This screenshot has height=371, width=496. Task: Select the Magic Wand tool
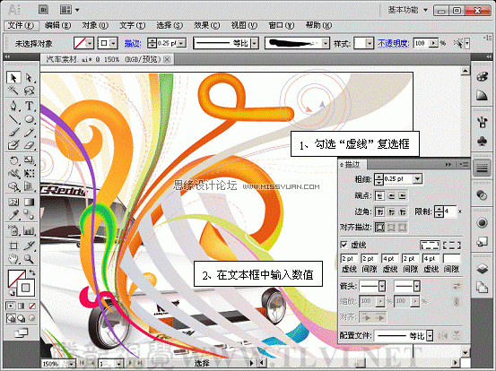pyautogui.click(x=13, y=91)
